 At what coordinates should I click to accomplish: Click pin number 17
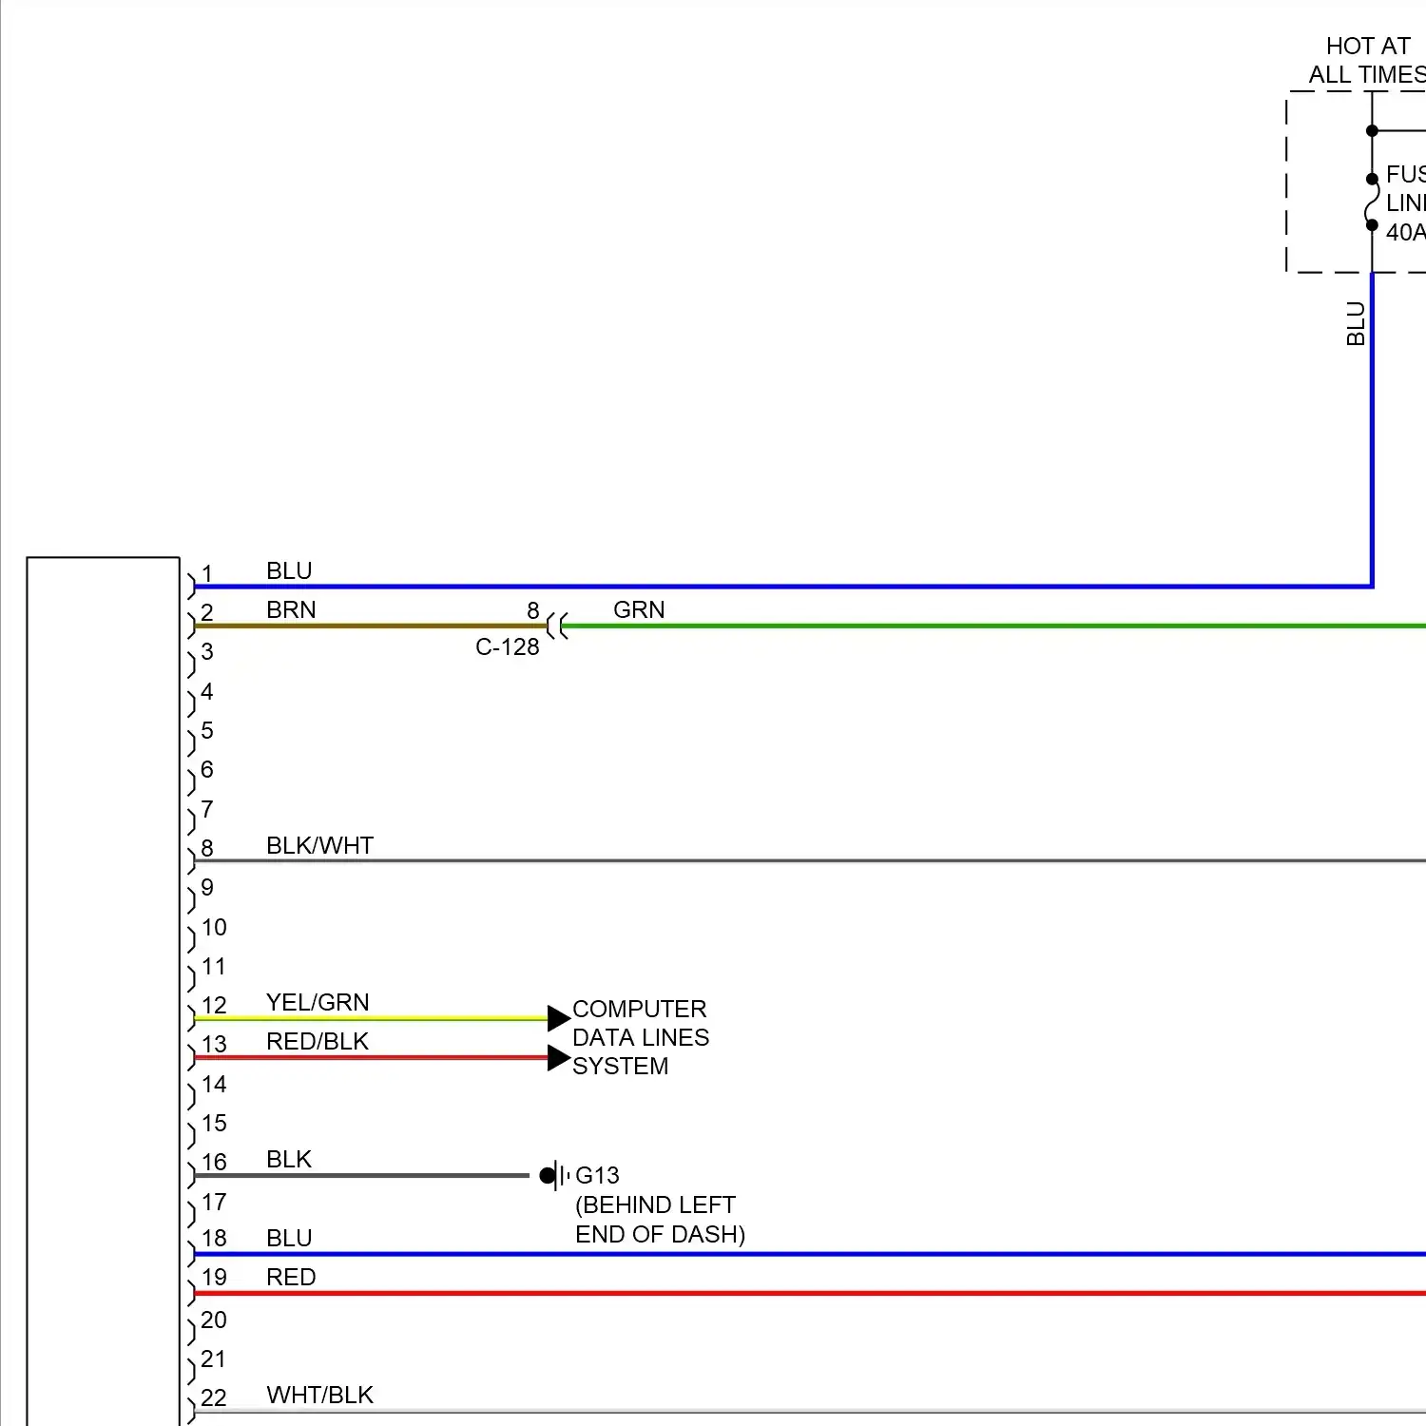[x=214, y=1202]
